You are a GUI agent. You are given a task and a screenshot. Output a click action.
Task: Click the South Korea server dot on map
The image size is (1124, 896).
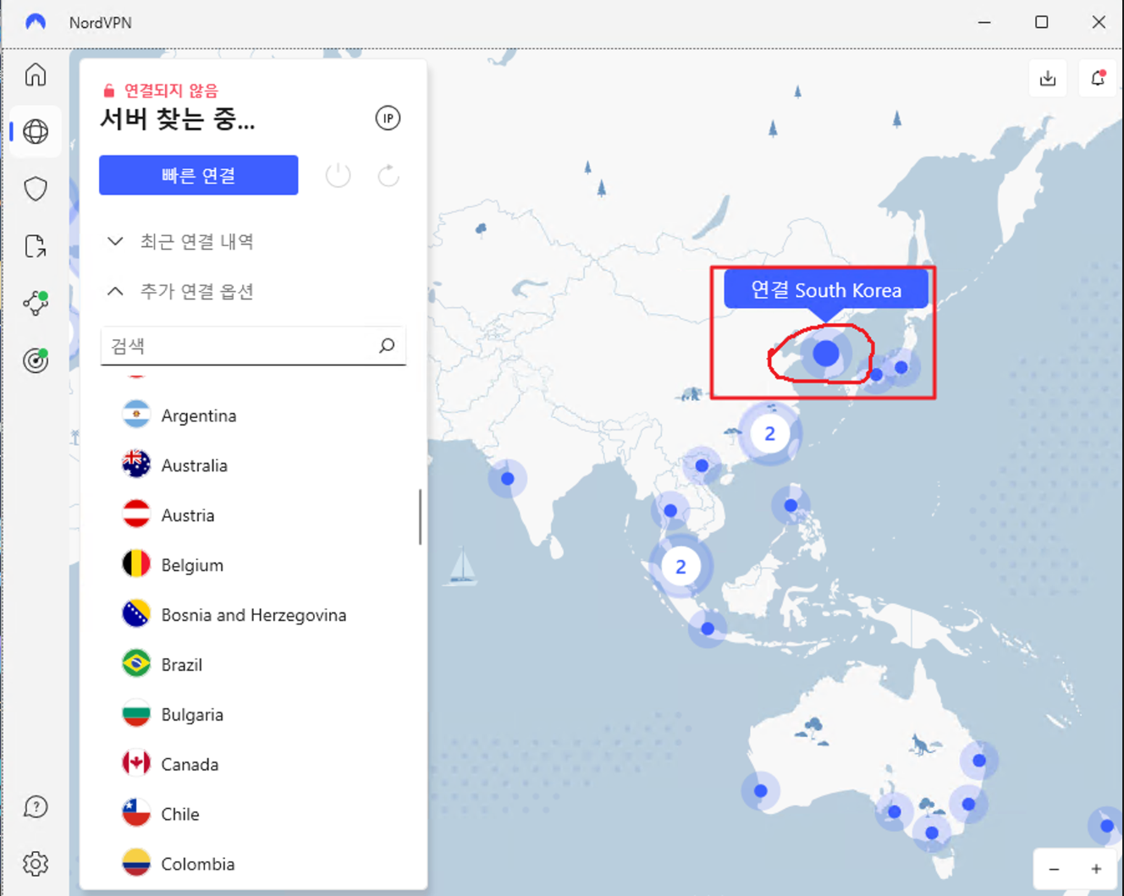click(826, 353)
